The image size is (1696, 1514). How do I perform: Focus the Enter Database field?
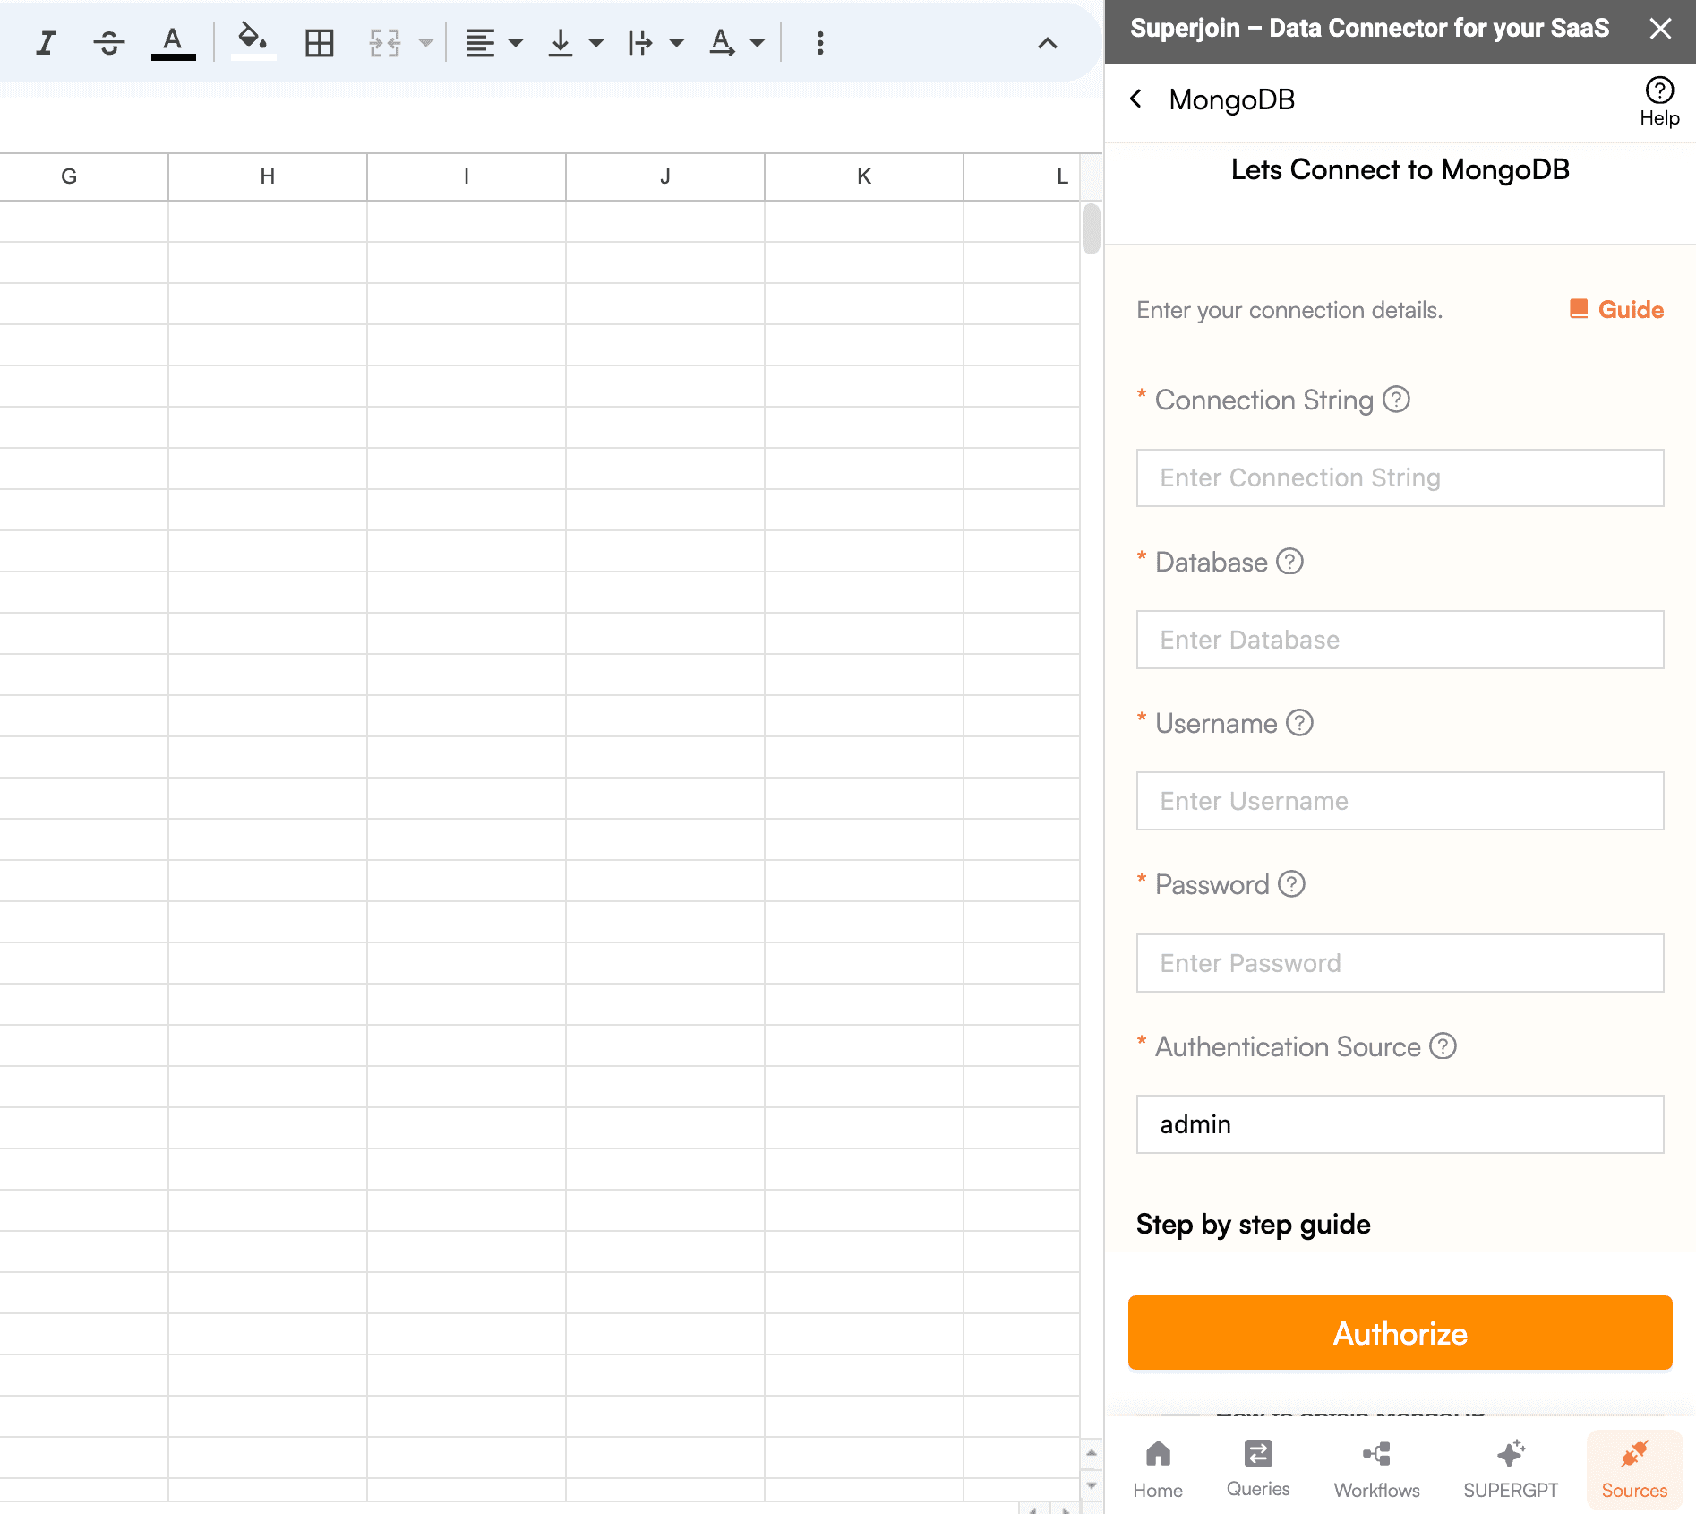[1400, 640]
